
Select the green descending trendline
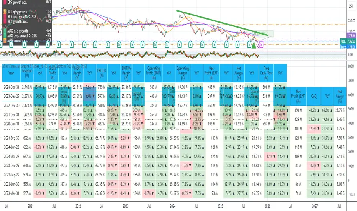coord(222,23)
